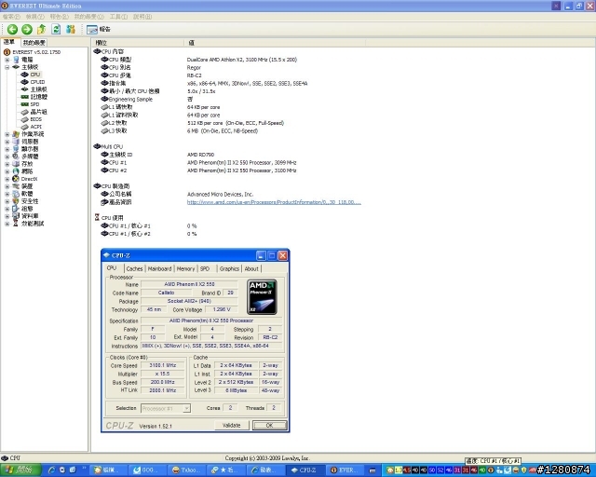Collapse the 主機板 motherboard tree node
Screen dimensions: 596x477
click(x=7, y=67)
